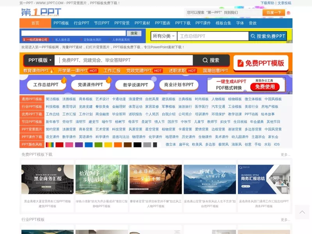Click the magnifier icon in the black 搜索 button
Screen dimensions: 312x234
205,60
